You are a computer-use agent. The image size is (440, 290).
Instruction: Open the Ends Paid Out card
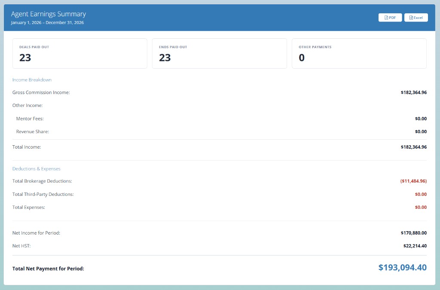pyautogui.click(x=220, y=53)
